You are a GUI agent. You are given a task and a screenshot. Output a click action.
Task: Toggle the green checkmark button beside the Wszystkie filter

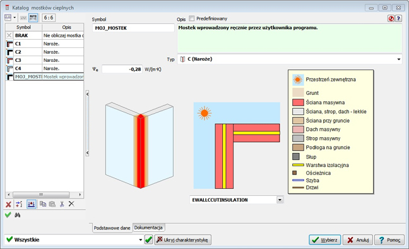click(149, 240)
